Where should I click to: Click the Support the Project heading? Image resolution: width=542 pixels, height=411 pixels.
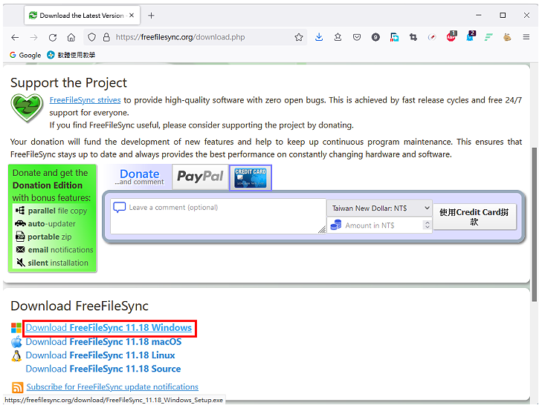[68, 83]
